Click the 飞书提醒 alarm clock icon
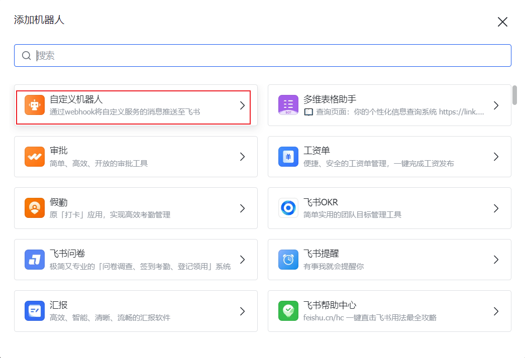This screenshot has height=358, width=525. [x=288, y=259]
